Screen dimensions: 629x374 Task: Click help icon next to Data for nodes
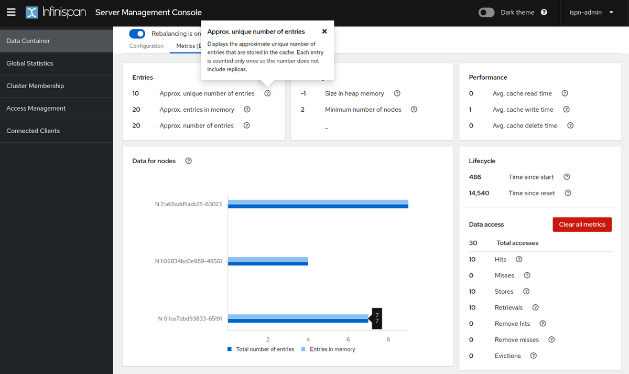189,161
